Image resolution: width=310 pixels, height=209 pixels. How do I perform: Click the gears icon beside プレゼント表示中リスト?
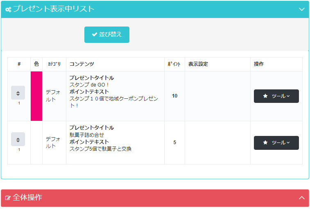pyautogui.click(x=8, y=9)
